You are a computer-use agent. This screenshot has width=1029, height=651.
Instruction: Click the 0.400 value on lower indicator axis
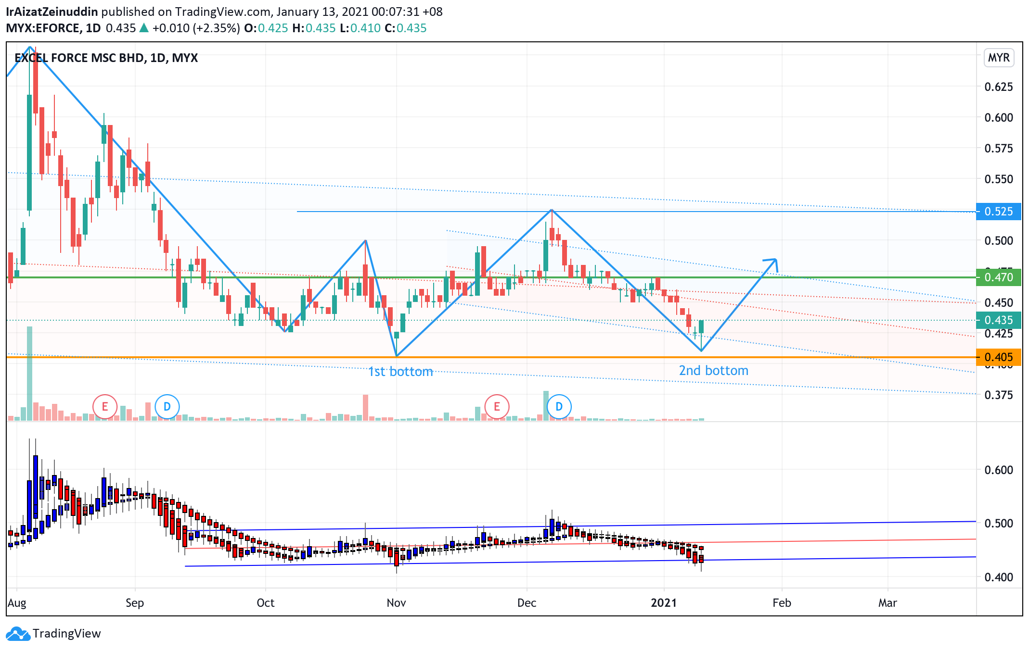[999, 577]
